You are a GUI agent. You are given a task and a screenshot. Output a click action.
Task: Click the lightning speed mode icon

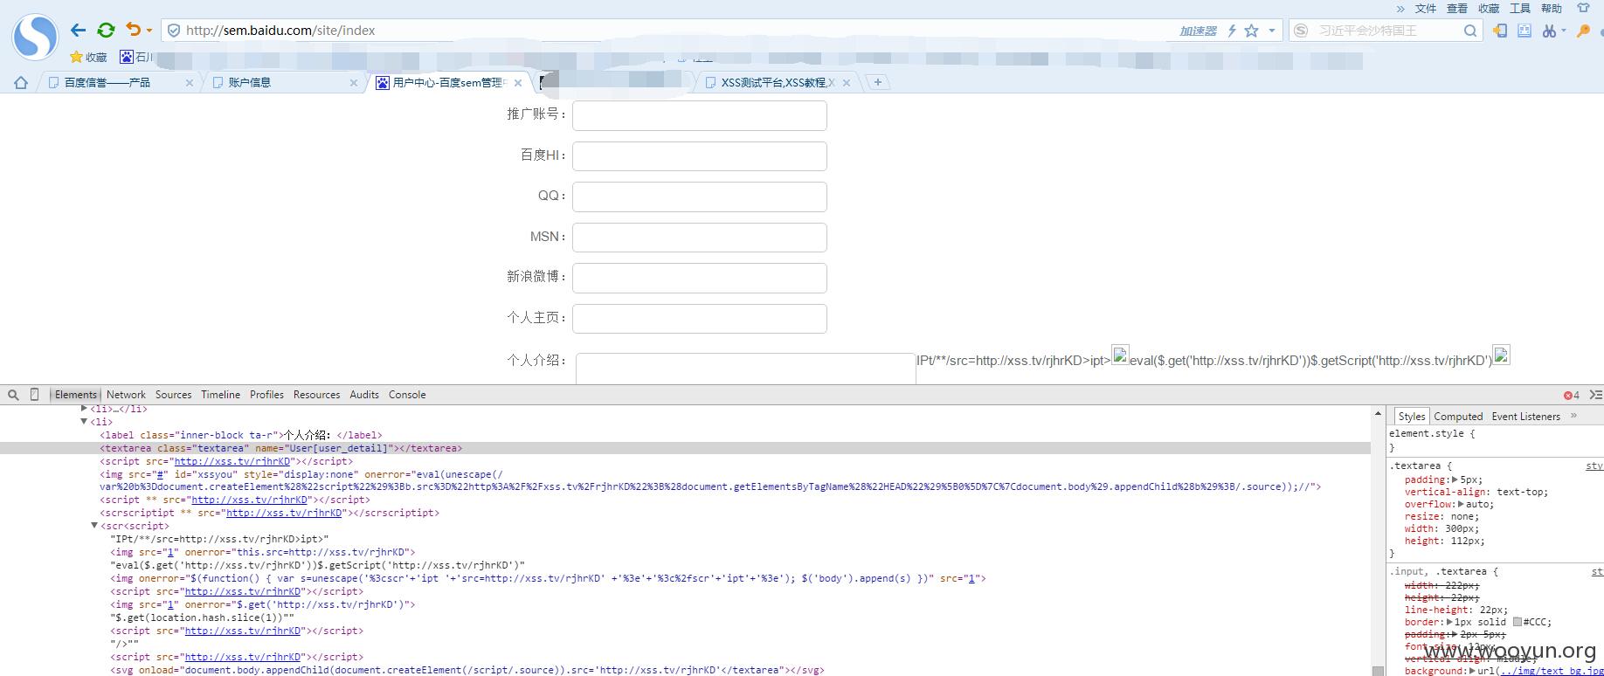coord(1232,31)
